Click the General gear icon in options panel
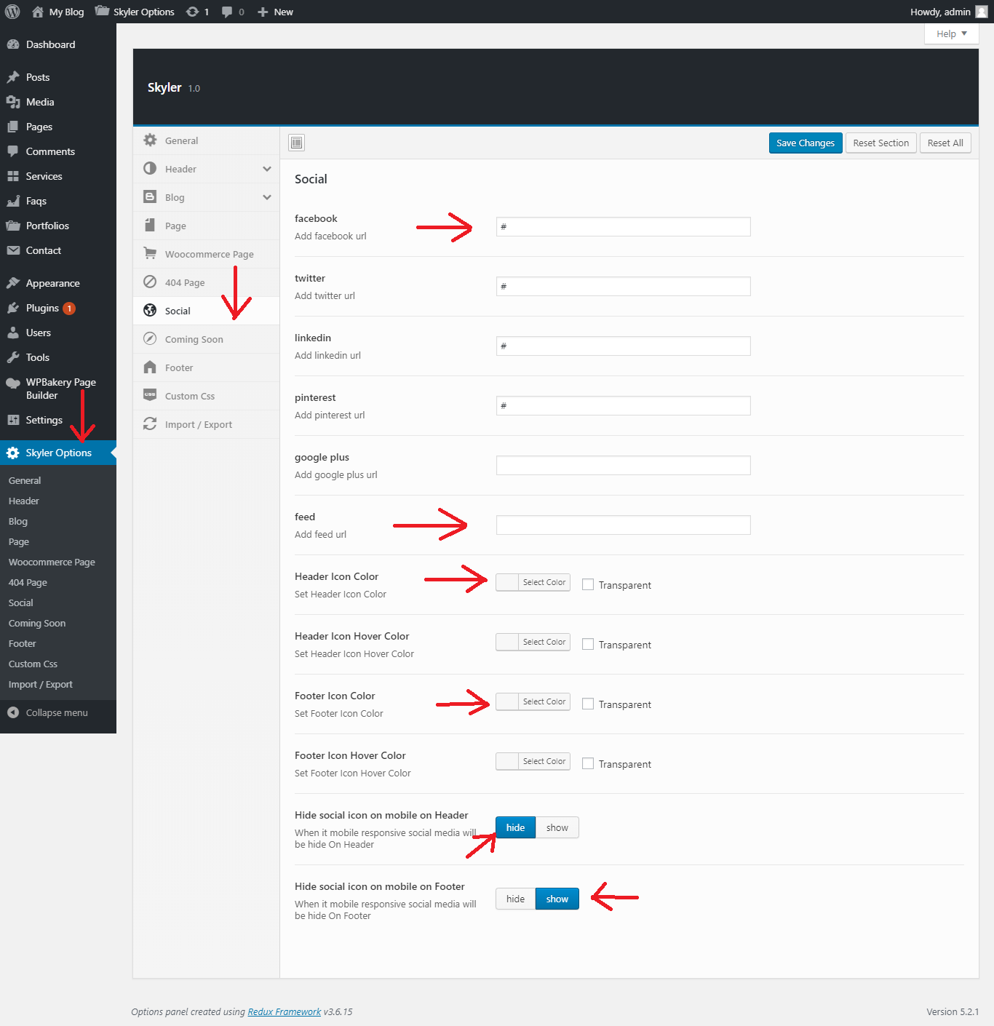994x1026 pixels. (150, 140)
